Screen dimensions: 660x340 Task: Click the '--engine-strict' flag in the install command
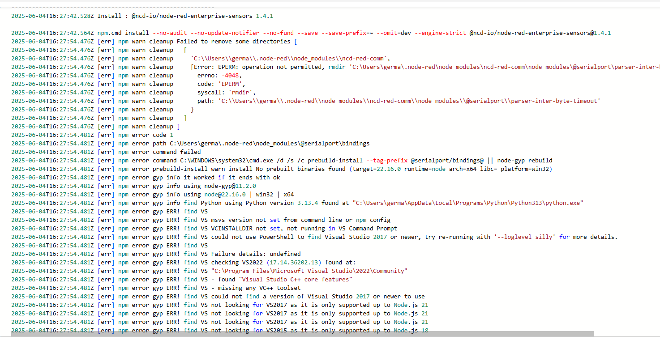(x=440, y=33)
